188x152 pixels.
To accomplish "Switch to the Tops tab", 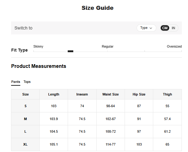I will (27, 82).
